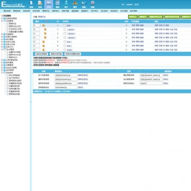The image size is (191, 191).
Task: Click the 专题管理 folder icon in sidebar tree
Action: pos(4,34)
